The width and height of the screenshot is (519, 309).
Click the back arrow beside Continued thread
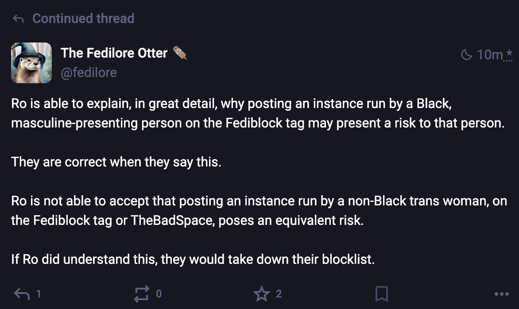(x=18, y=19)
